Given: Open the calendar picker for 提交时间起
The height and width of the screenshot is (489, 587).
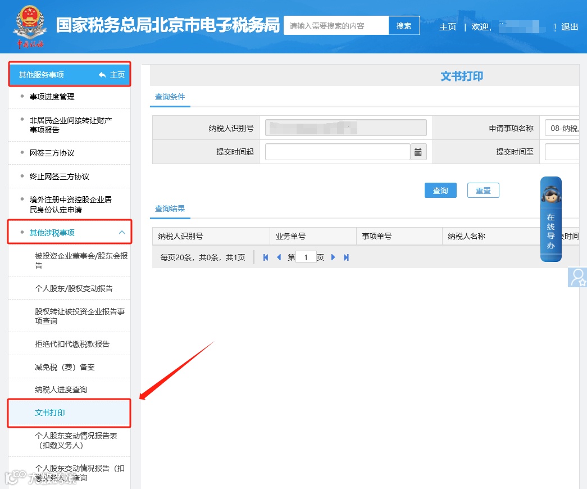Looking at the screenshot, I should coord(418,152).
